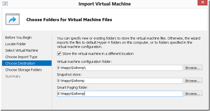
Task: Browse for the Smart Paging folder
Action: click(x=193, y=94)
